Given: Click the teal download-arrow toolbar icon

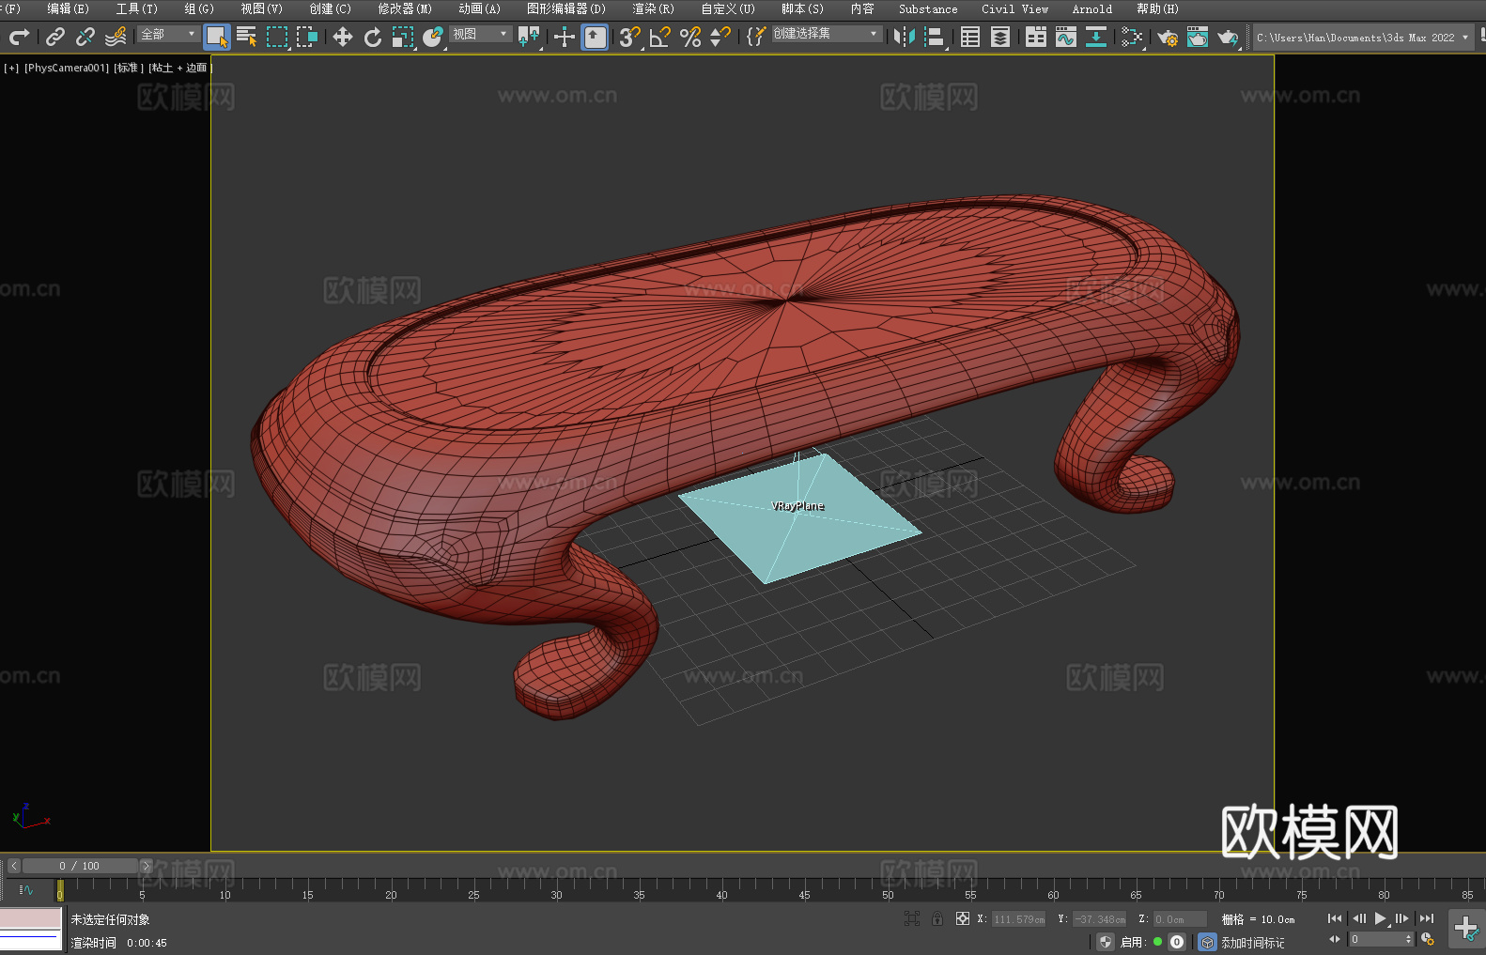Looking at the screenshot, I should [x=1096, y=37].
